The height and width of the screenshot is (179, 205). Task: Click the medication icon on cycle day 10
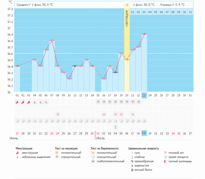pyautogui.click(x=69, y=121)
